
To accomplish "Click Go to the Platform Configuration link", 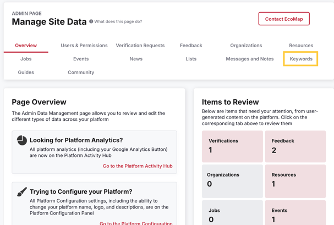I will click(136, 223).
